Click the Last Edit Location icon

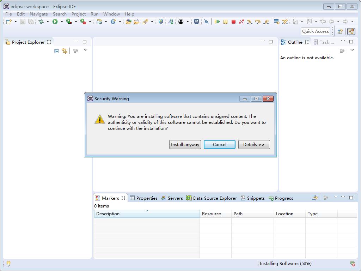coord(323,22)
